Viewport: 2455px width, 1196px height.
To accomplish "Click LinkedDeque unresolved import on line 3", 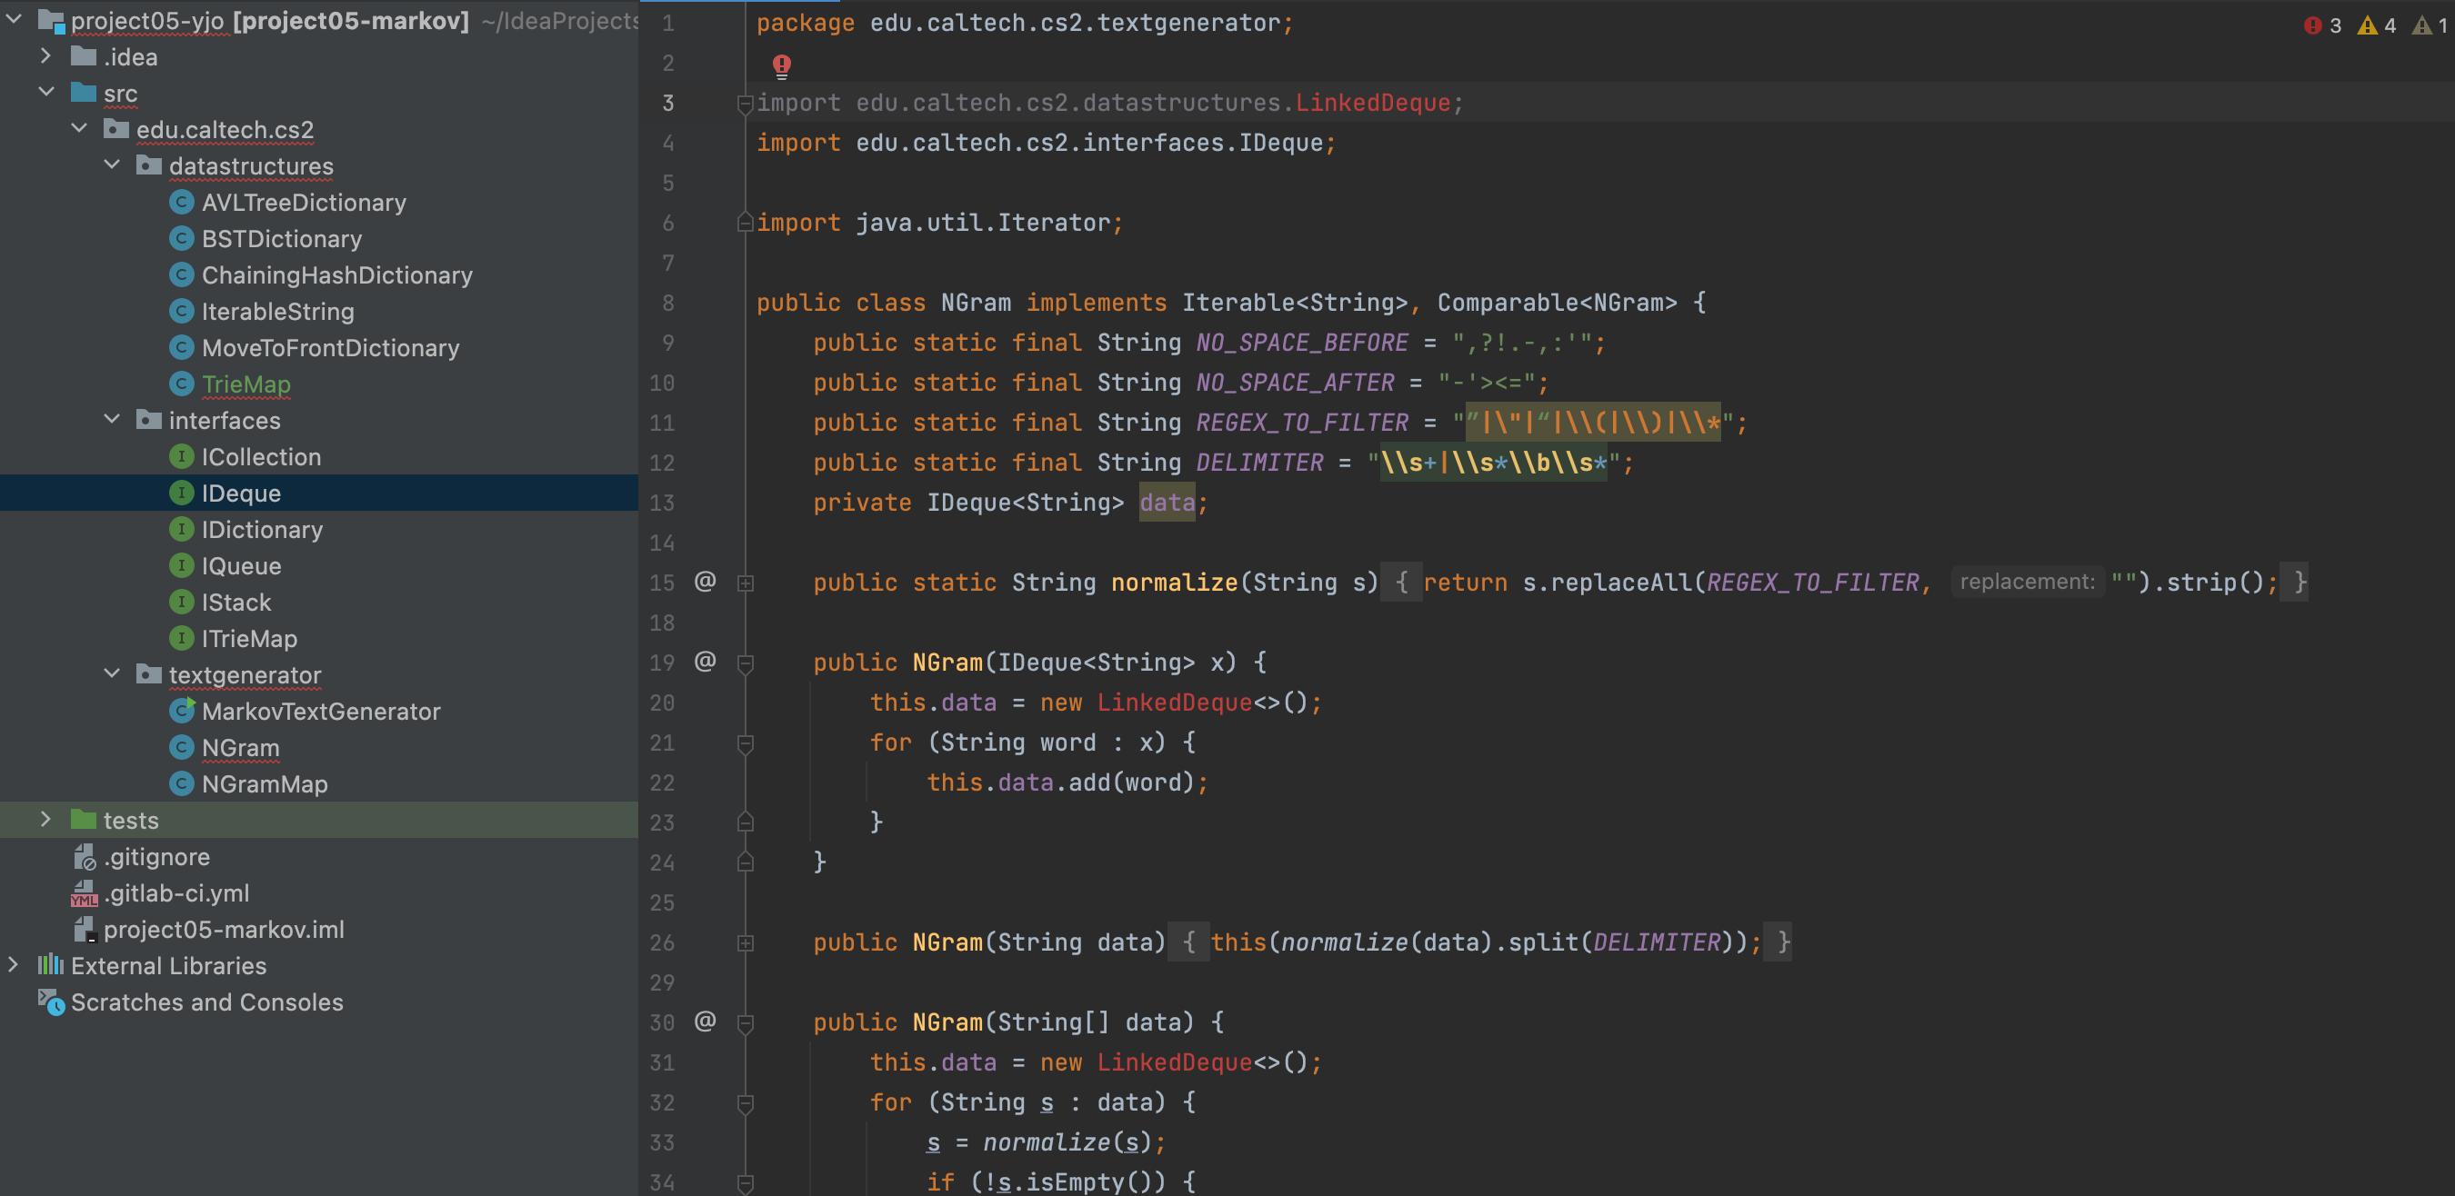I will 1371,103.
